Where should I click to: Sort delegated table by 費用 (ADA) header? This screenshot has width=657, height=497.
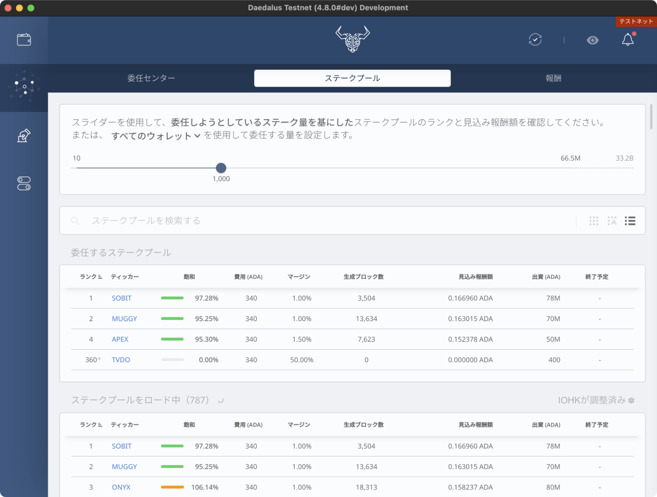pos(248,277)
